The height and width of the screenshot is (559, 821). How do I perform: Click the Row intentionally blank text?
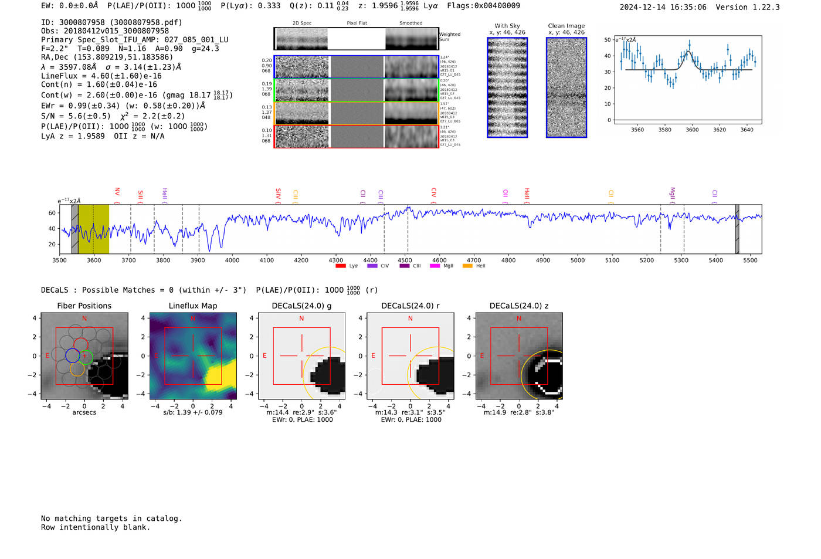tap(96, 527)
